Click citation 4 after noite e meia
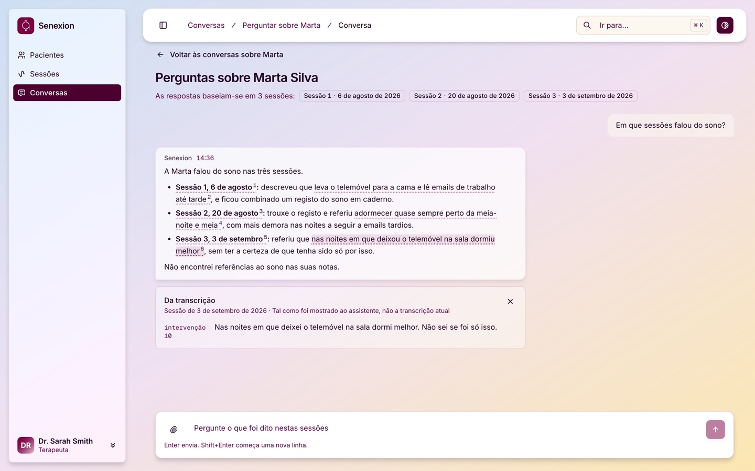This screenshot has height=471, width=755. click(x=220, y=223)
